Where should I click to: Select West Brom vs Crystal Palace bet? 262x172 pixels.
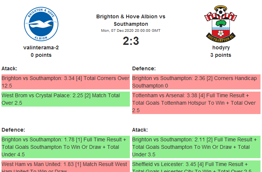pos(65,99)
